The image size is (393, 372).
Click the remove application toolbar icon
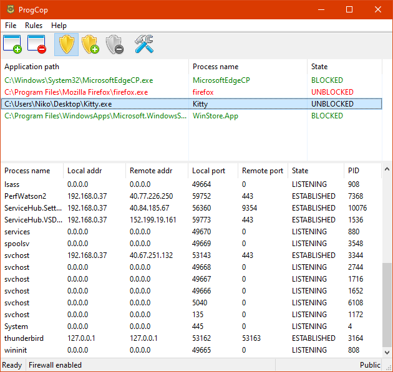point(37,44)
